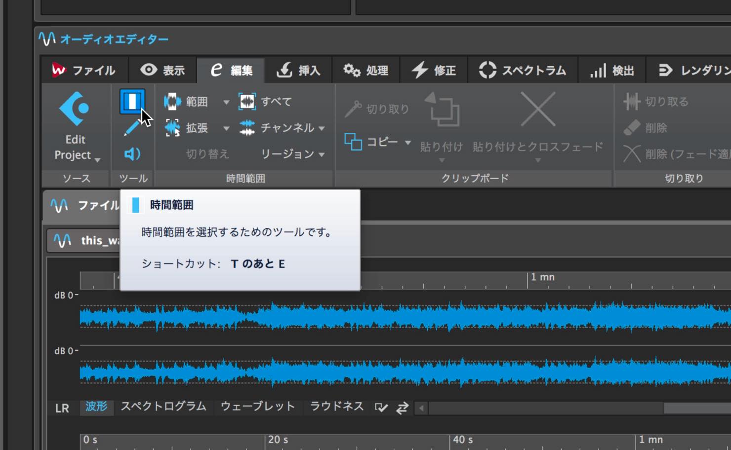This screenshot has height=450, width=731.
Task: Select the スペクトログラム view tab
Action: click(163, 407)
